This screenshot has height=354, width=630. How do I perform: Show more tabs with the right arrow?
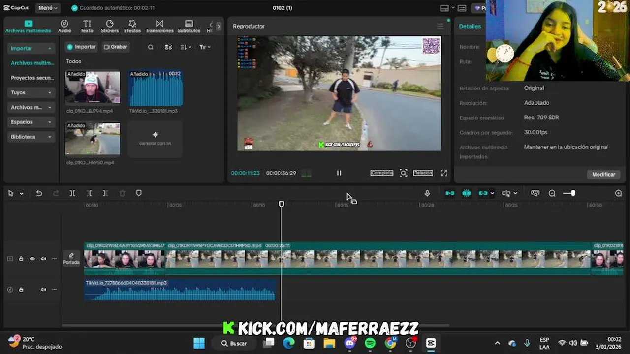pyautogui.click(x=219, y=26)
